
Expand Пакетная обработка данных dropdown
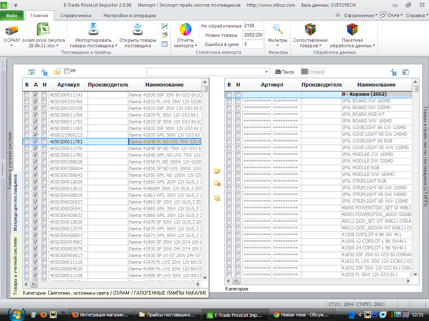click(x=374, y=46)
